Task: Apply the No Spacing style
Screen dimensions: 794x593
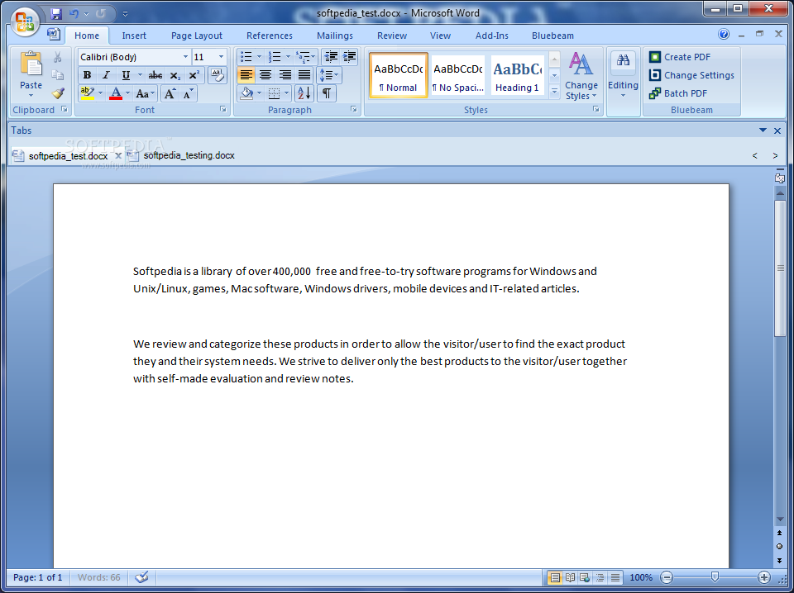Action: click(458, 75)
